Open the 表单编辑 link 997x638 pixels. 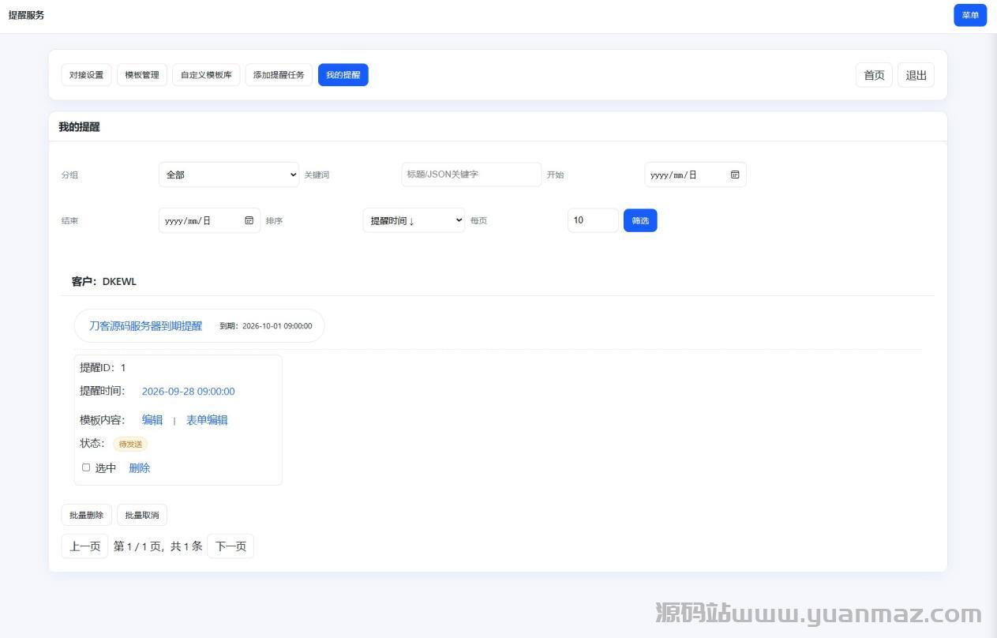coord(207,420)
